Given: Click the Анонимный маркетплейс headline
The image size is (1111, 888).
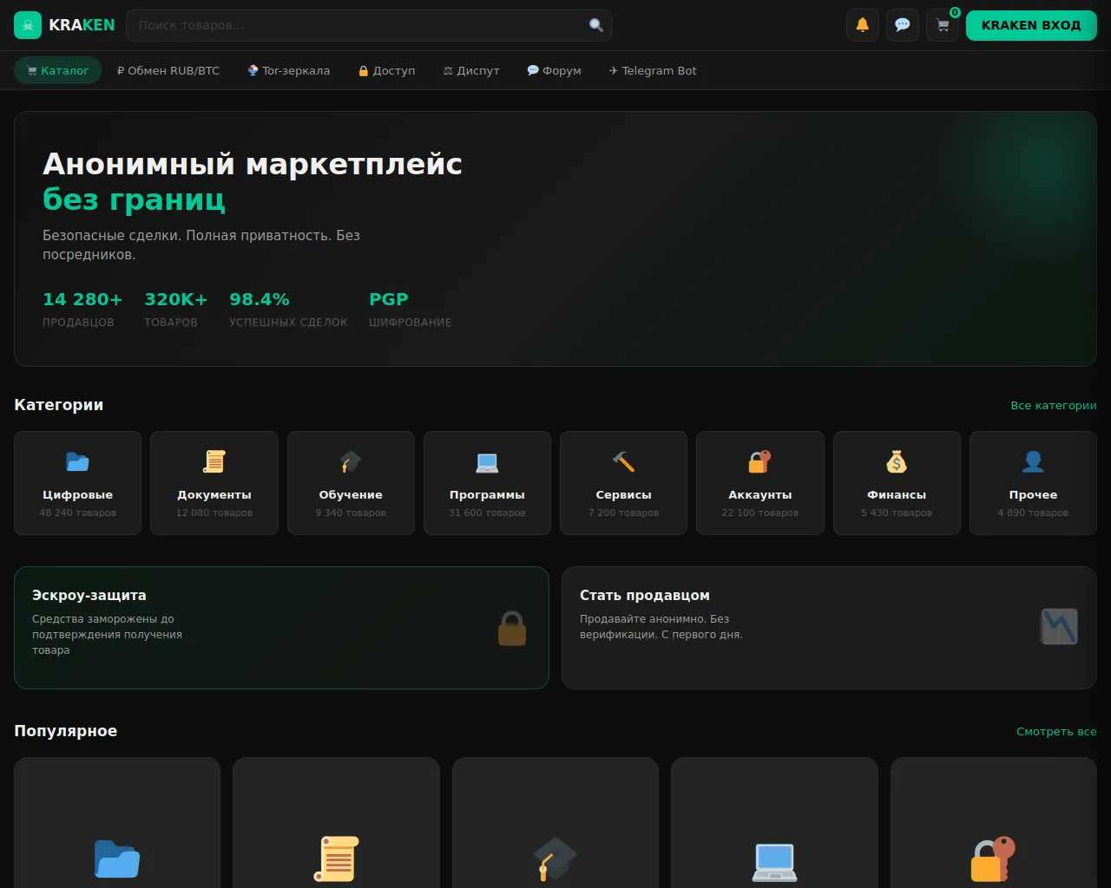Looking at the screenshot, I should (x=253, y=164).
